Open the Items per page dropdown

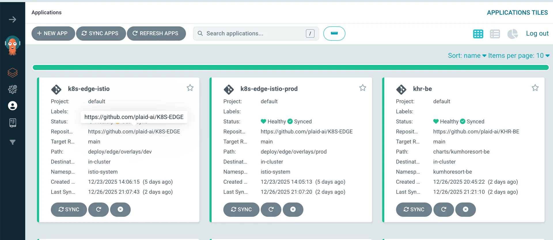pos(518,56)
